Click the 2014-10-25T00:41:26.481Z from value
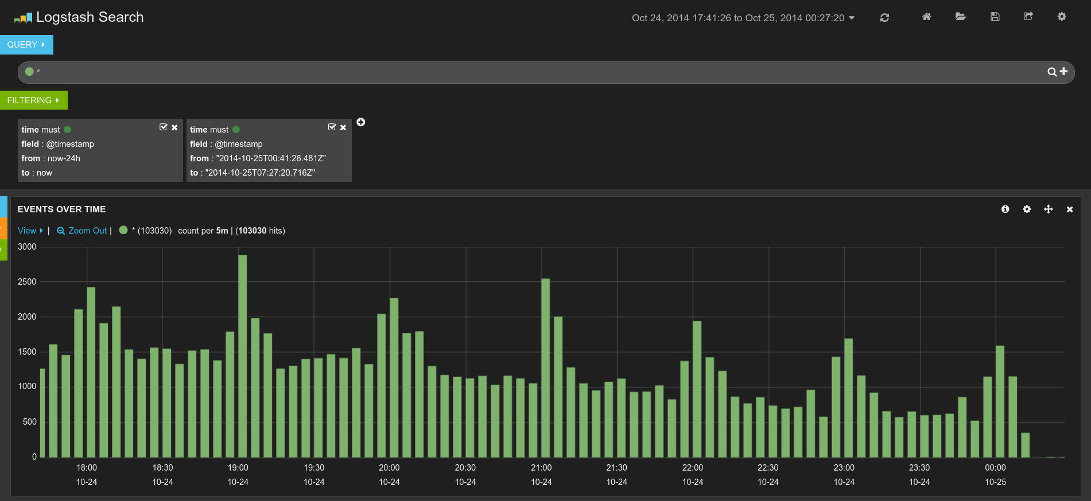Screen dimensions: 1091x501 271,158
